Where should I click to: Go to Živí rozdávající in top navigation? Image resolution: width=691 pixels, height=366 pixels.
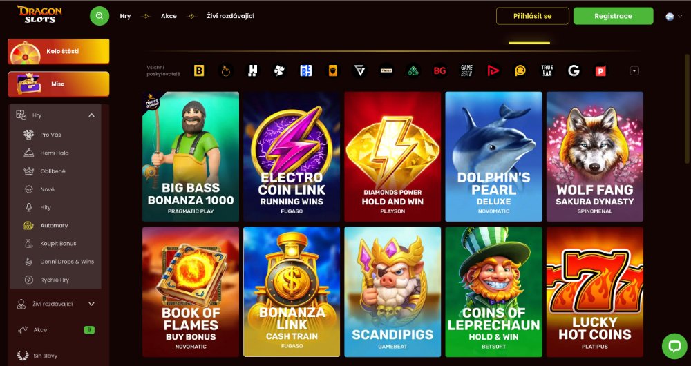231,16
